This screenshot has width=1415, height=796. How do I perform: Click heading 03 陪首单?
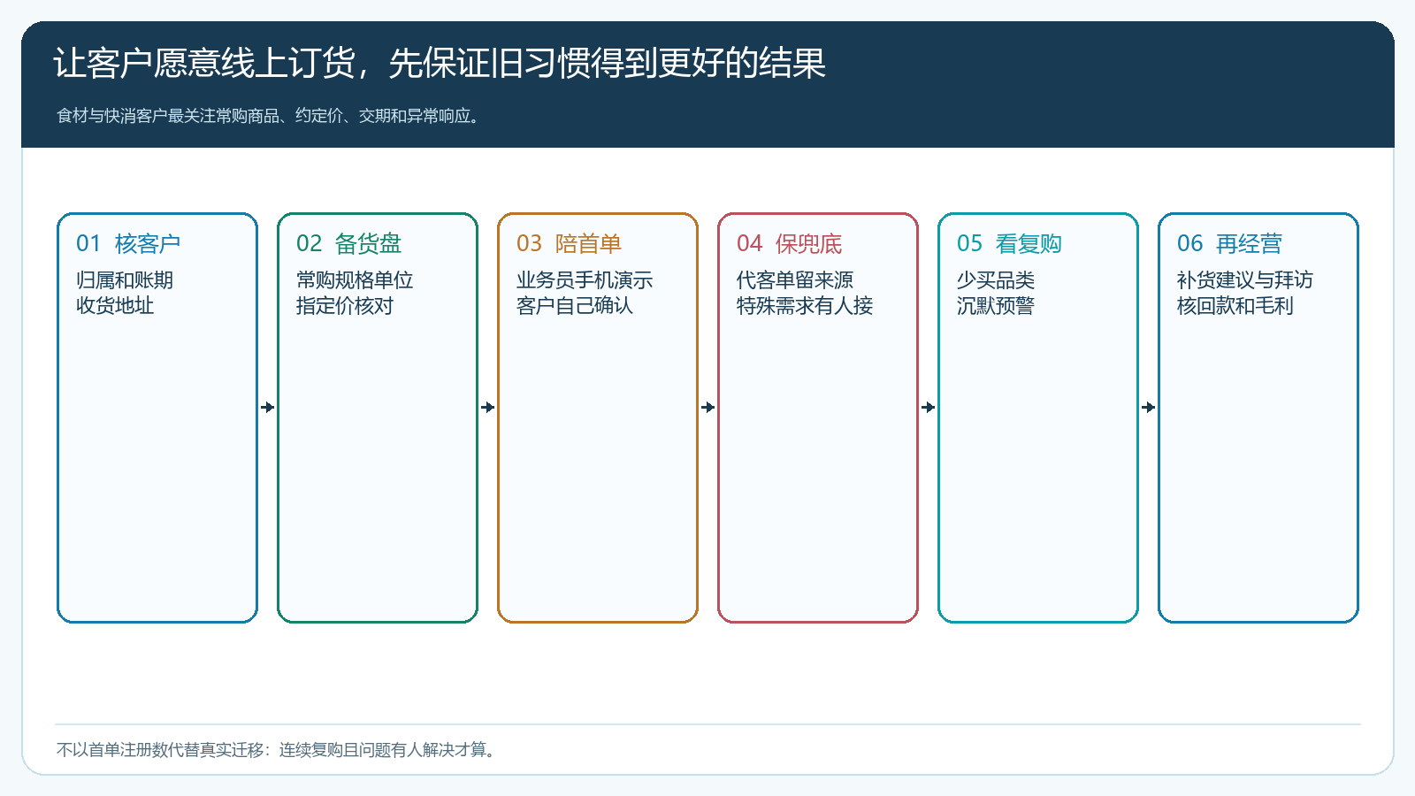tap(569, 243)
